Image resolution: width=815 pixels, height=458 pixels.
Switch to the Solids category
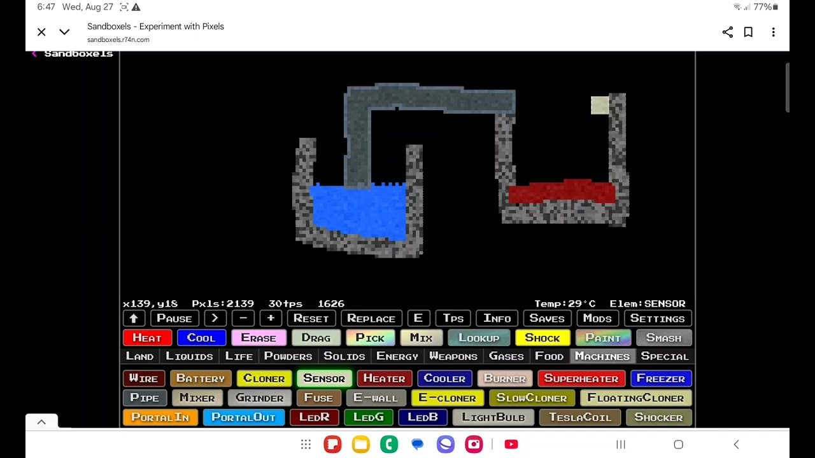click(344, 357)
